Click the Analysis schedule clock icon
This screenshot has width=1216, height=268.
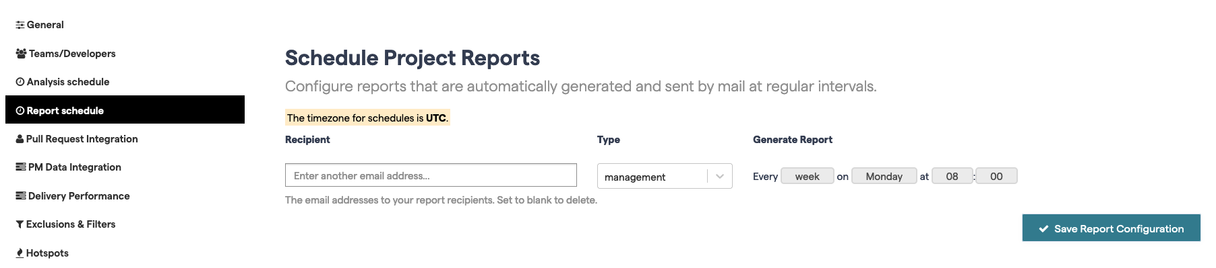point(20,82)
